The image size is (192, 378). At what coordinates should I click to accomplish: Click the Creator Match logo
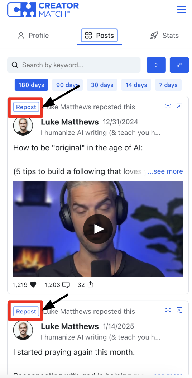[x=43, y=10]
